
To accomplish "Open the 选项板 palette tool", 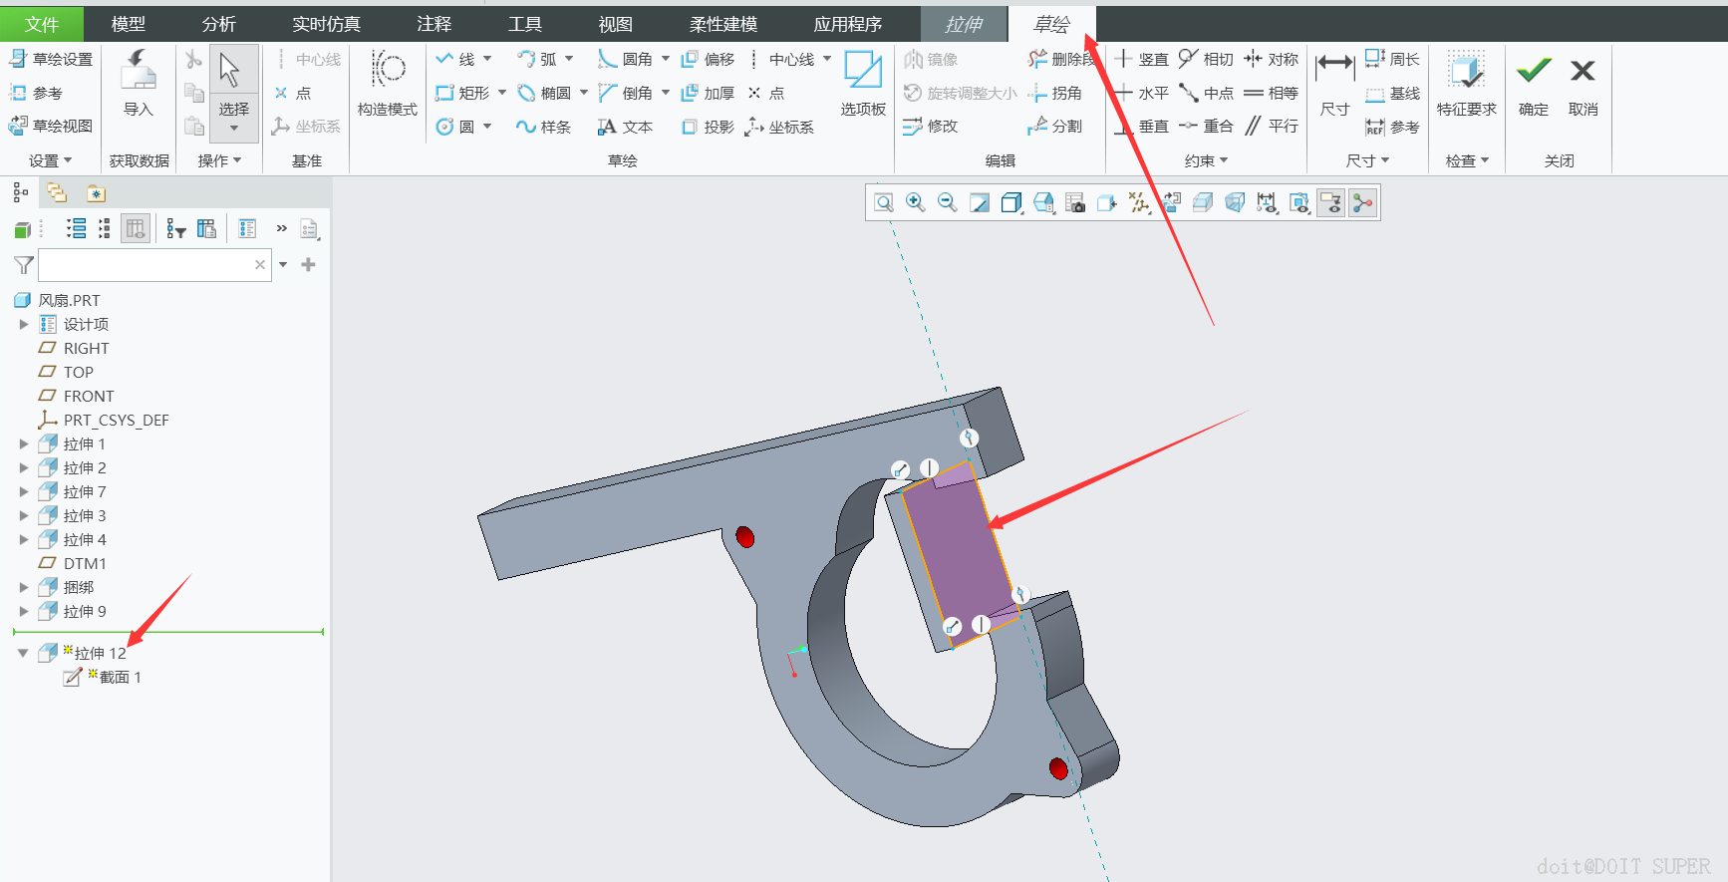I will coord(863,84).
